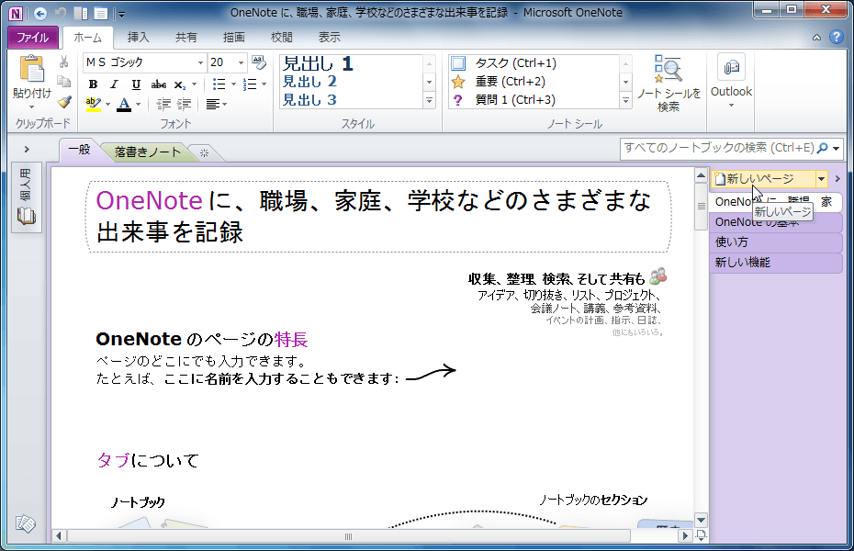Create a new section with the star tab
The image size is (854, 551).
pos(204,153)
